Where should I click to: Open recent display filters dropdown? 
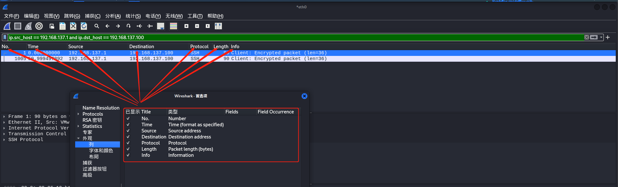pos(601,37)
